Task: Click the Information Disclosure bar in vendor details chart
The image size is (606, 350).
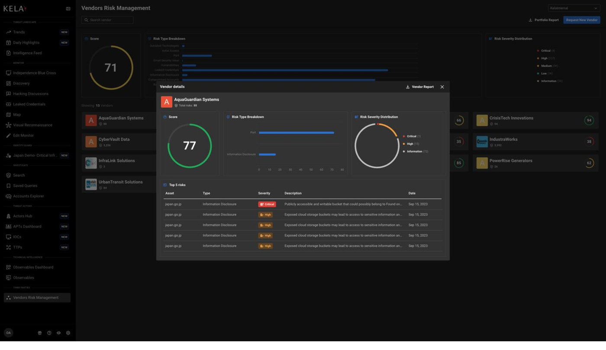Action: click(x=267, y=154)
